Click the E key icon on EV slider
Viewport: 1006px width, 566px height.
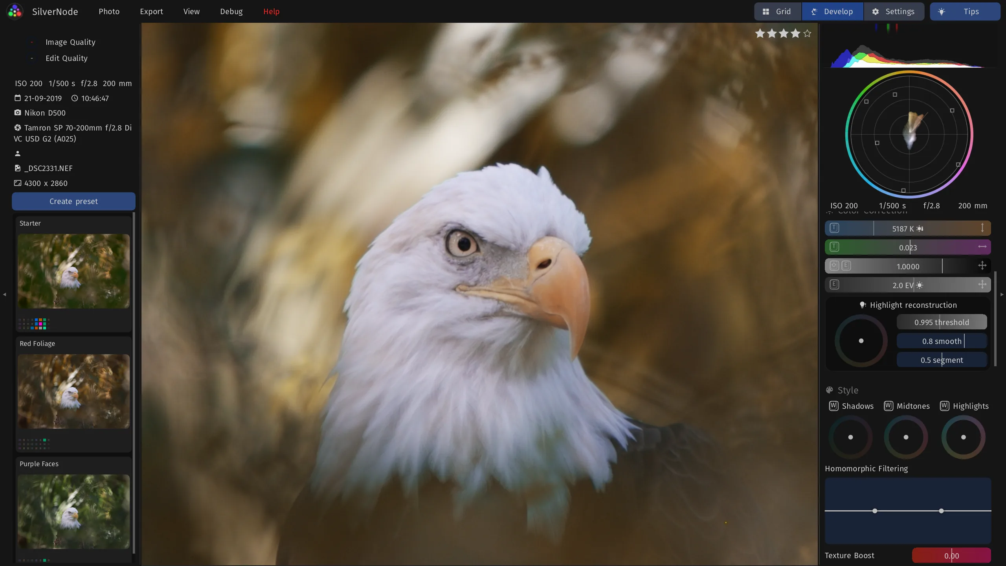(x=834, y=285)
